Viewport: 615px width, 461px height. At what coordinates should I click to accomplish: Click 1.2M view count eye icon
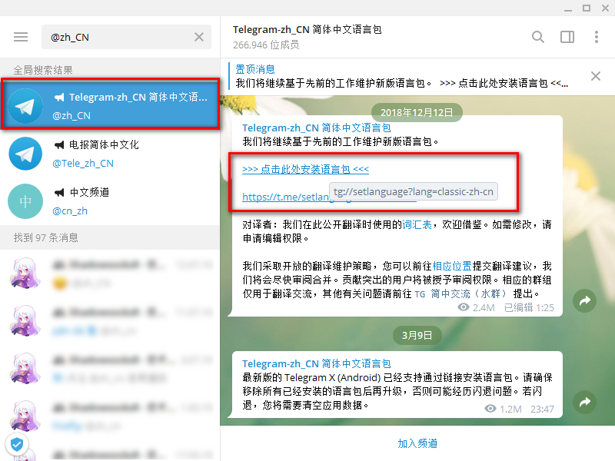click(490, 409)
